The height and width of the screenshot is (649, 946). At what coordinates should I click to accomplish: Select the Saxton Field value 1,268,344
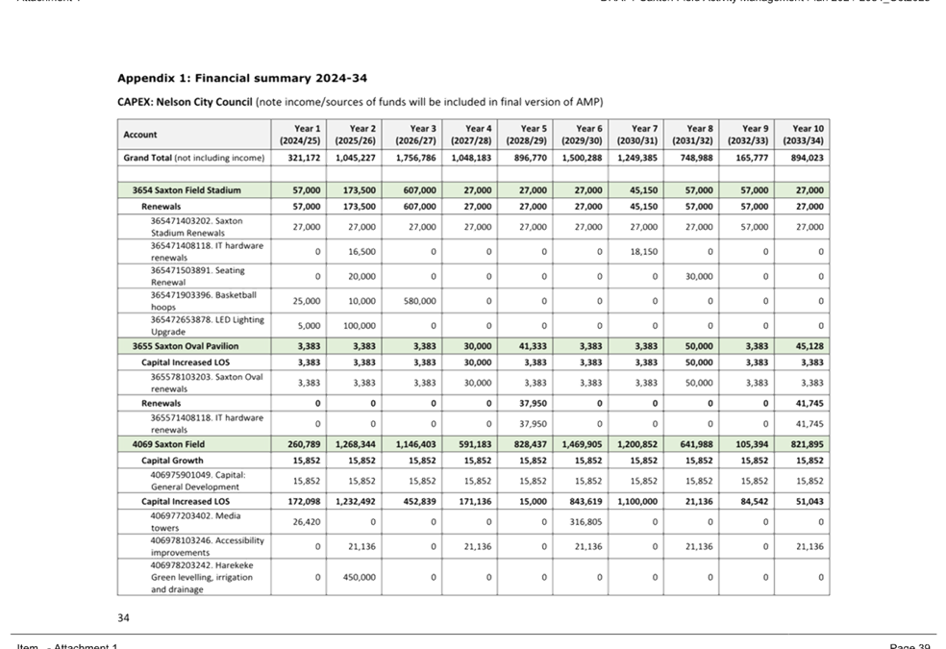coord(356,444)
